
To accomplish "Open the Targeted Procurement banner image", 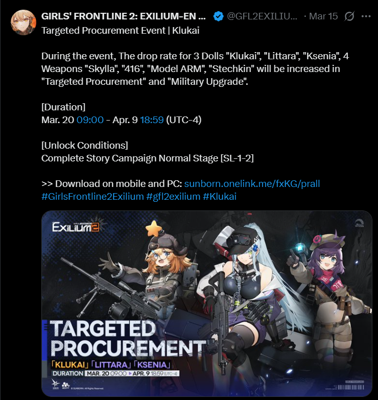I will tap(206, 303).
